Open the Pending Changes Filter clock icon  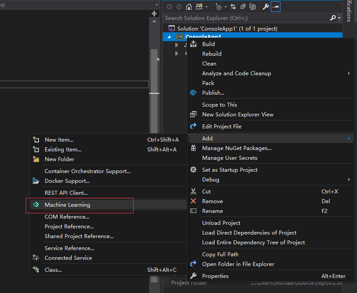pos(219,7)
